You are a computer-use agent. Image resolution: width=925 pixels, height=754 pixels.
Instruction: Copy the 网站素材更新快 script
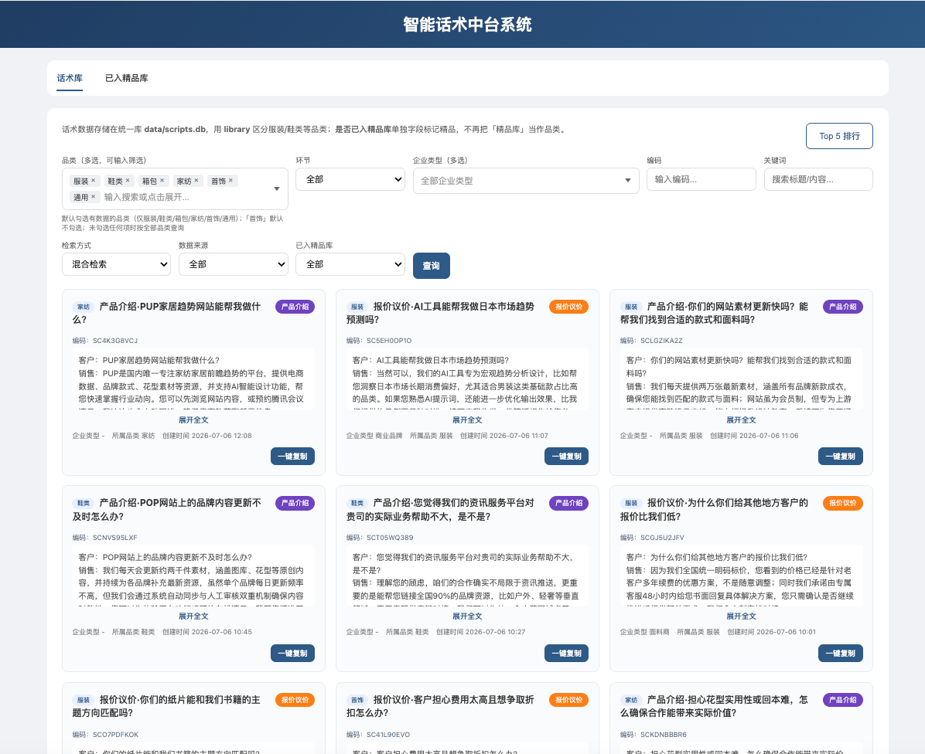[841, 456]
